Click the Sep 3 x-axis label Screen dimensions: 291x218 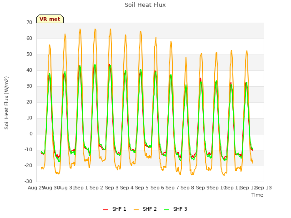point(112,188)
